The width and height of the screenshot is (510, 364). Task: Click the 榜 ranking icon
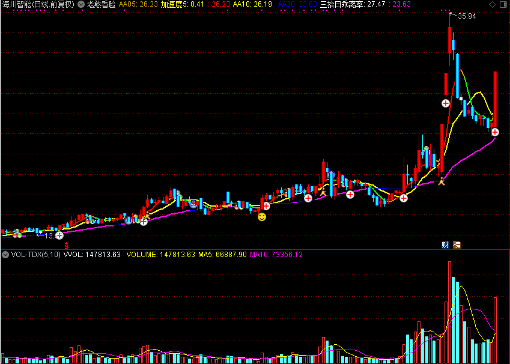457,244
